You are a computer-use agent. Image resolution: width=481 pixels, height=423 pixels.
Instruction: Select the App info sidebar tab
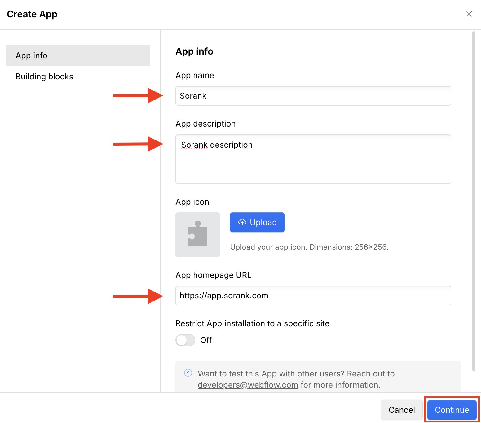pos(78,56)
